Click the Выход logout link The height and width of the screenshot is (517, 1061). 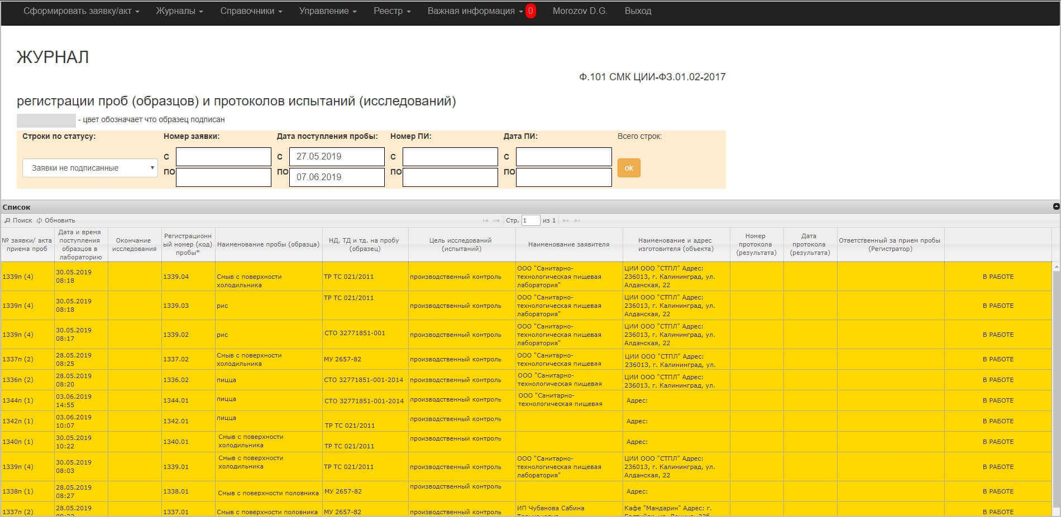point(638,11)
